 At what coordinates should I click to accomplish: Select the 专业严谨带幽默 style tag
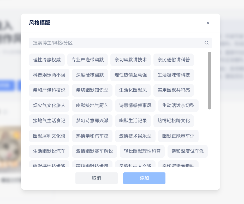[x=88, y=60]
